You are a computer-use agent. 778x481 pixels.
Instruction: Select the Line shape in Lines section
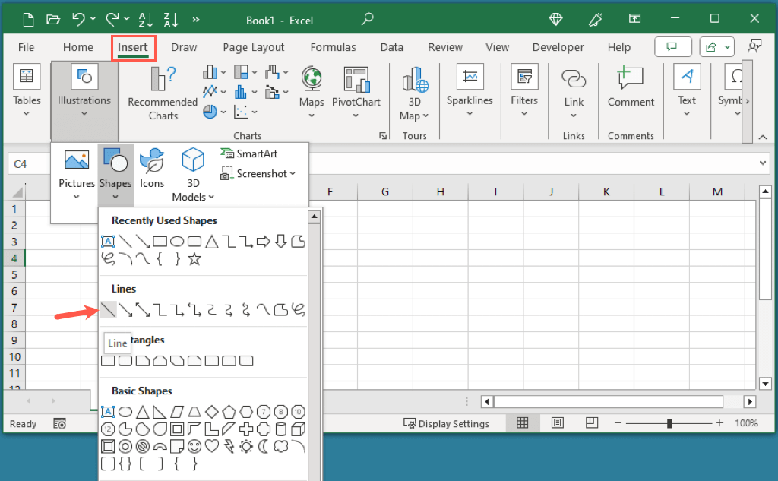[108, 309]
